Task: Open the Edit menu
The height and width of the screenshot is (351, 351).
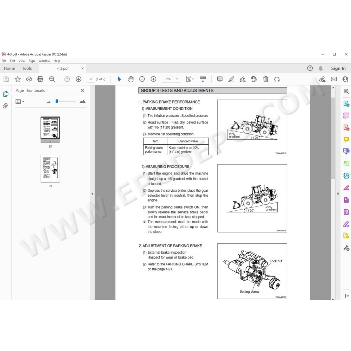Action: coord(12,61)
